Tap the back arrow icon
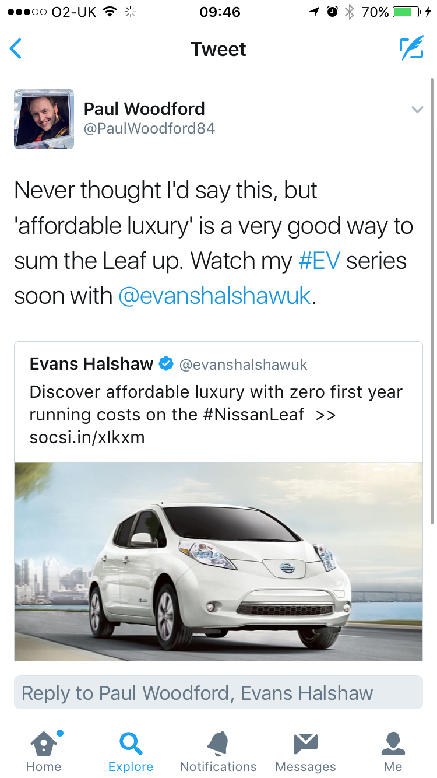Viewport: 437px width, 778px height. tap(16, 49)
